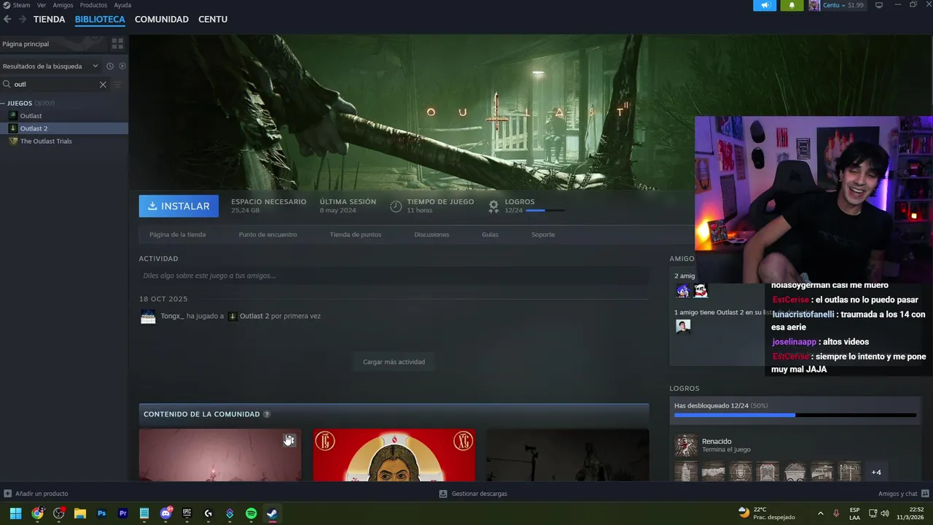This screenshot has width=933, height=525.
Task: Click the activity comment input field
Action: pyautogui.click(x=394, y=276)
